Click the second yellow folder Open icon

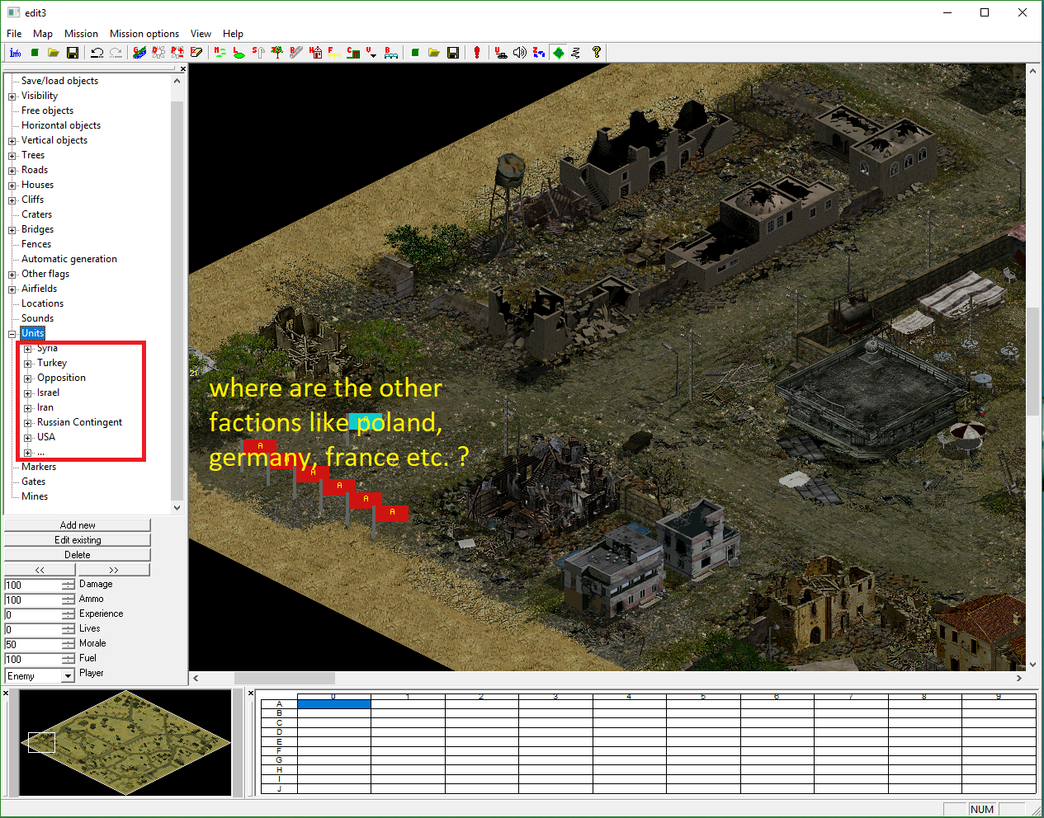point(434,53)
